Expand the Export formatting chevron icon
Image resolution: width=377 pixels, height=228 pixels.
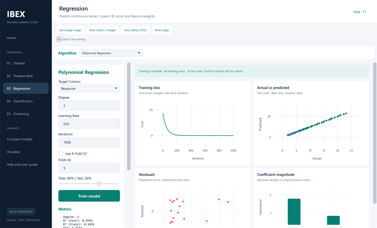click(59, 39)
